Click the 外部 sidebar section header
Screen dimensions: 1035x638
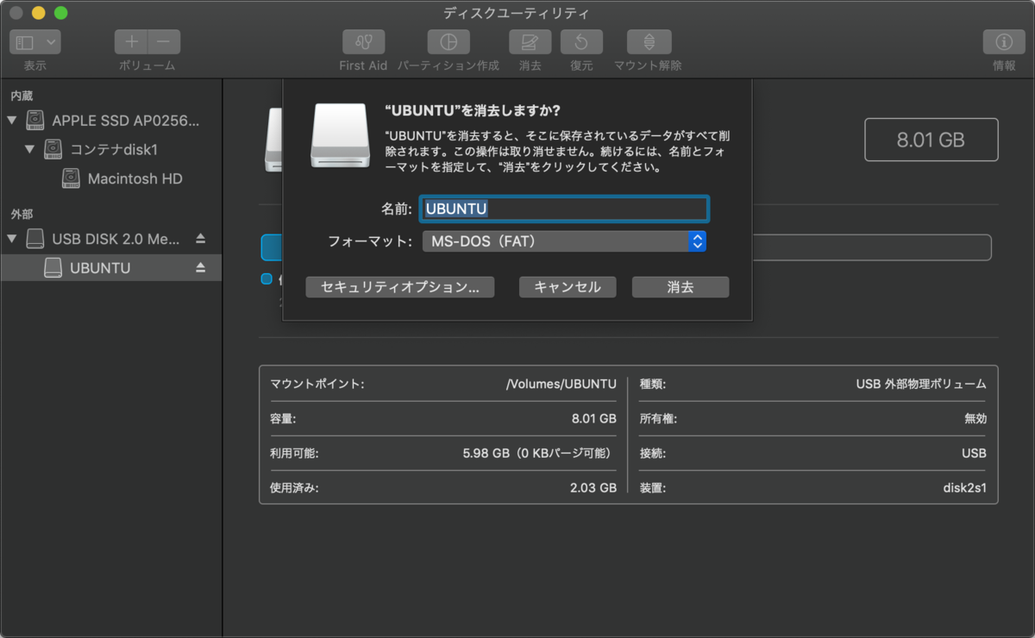(x=22, y=214)
